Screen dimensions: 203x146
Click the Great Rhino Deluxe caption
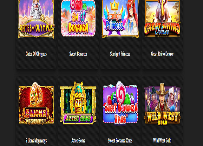coord(162,54)
